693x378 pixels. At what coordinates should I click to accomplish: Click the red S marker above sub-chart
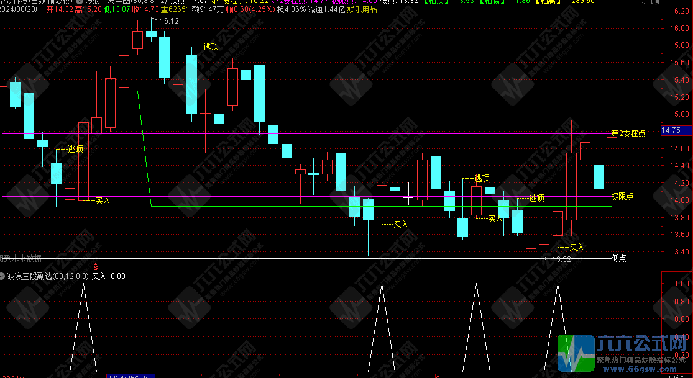(95, 266)
